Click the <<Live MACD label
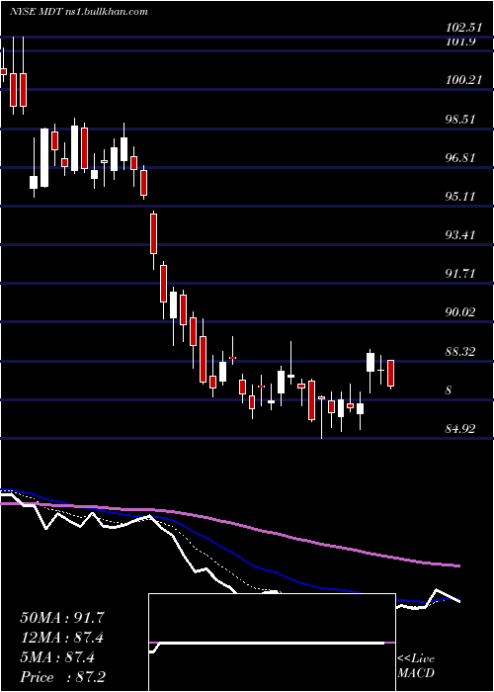494x692 pixels. point(416,666)
